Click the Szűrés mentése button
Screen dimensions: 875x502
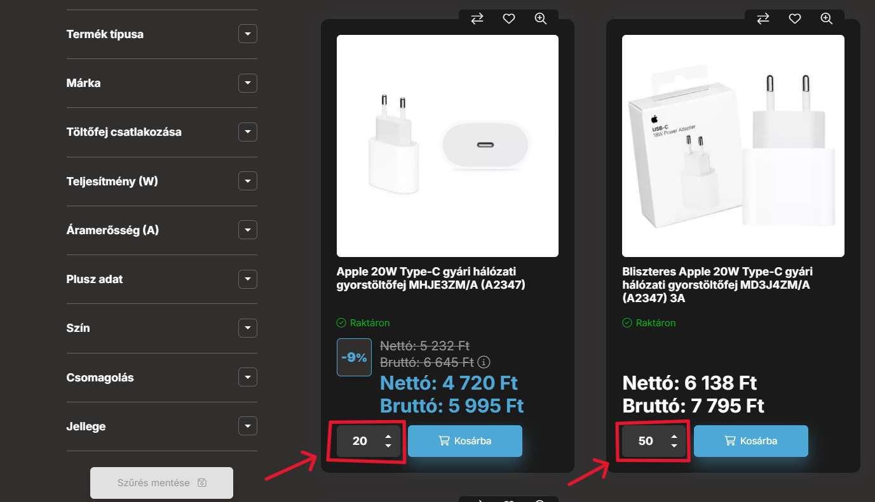click(161, 483)
